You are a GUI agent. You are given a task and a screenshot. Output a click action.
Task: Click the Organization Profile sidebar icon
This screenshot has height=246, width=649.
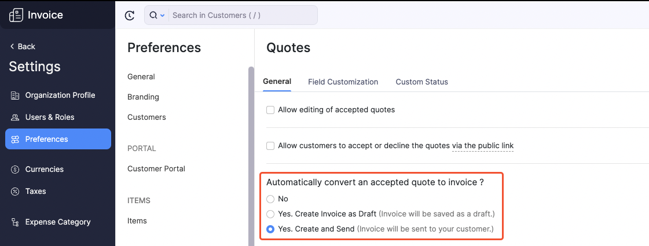[x=15, y=96]
